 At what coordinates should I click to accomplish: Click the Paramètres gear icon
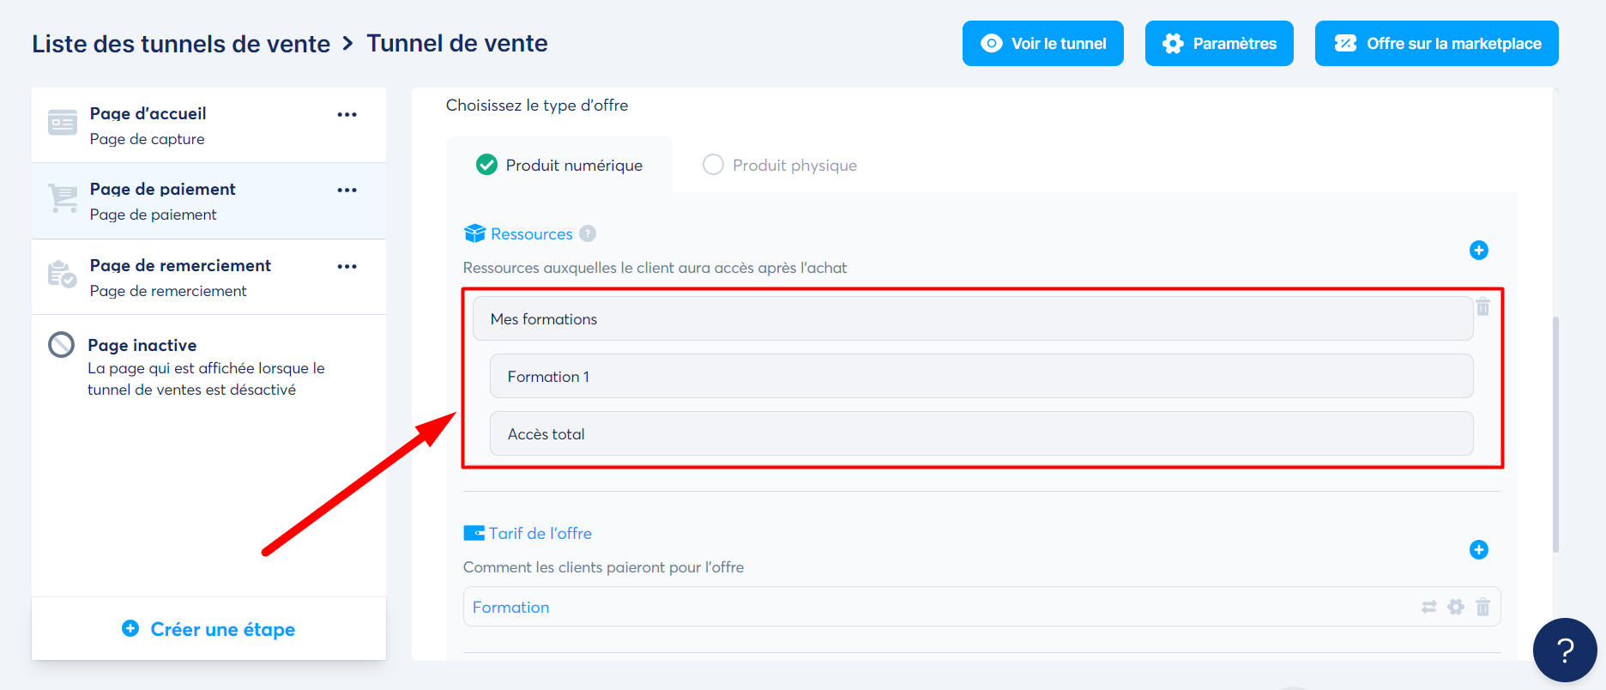pos(1172,43)
